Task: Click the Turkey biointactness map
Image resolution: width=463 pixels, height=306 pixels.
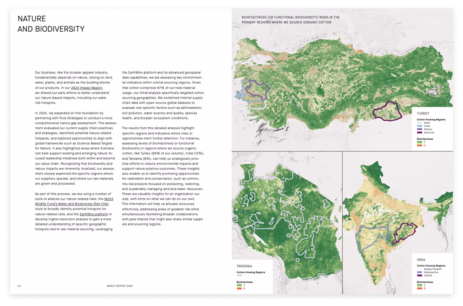Action: [x=342, y=80]
